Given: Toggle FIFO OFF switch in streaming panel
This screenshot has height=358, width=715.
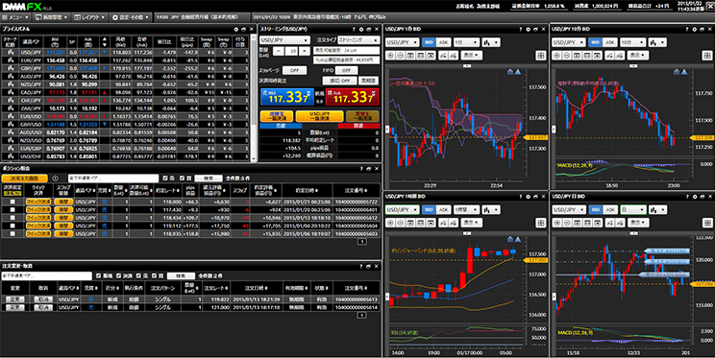Looking at the screenshot, I should (347, 71).
